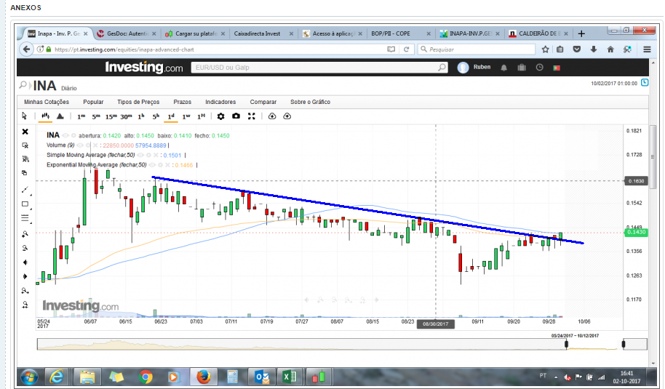Screen dimensions: 665x389
Task: Expand the Tipos de Preços menu
Action: coord(138,103)
